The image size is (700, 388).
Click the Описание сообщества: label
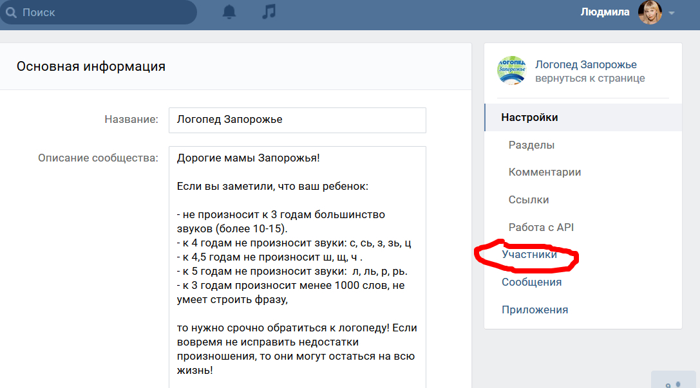coord(99,158)
